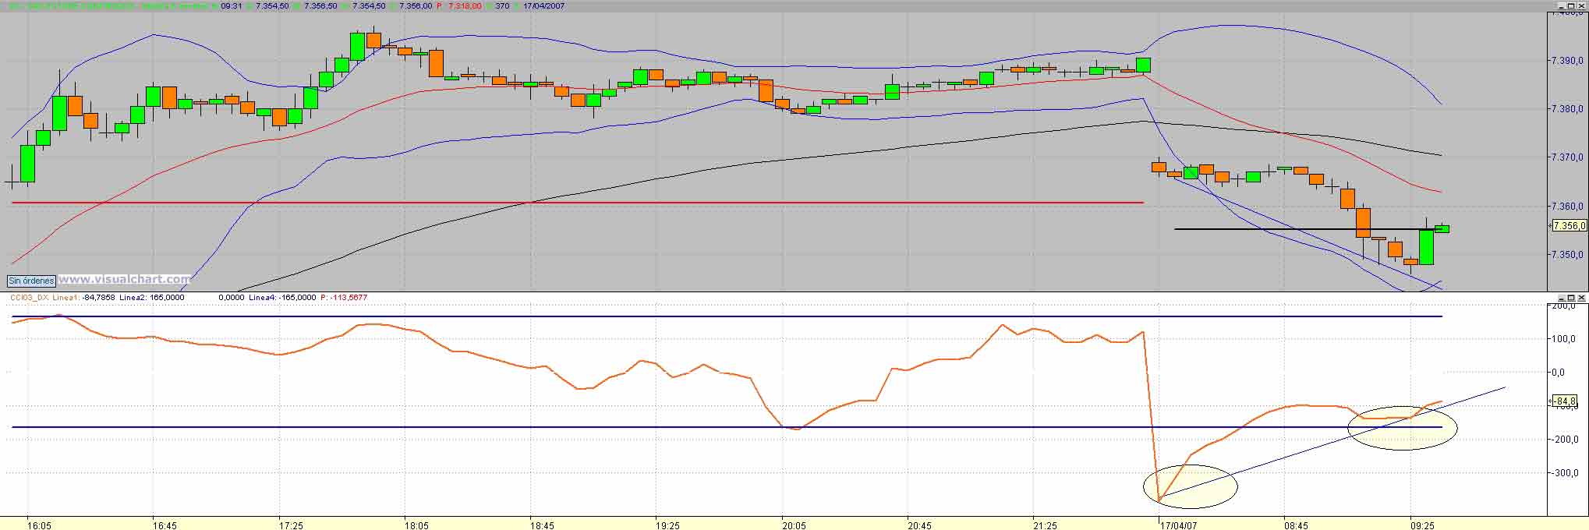Click time axis label 19:25
Image resolution: width=1589 pixels, height=530 pixels.
pyautogui.click(x=668, y=525)
